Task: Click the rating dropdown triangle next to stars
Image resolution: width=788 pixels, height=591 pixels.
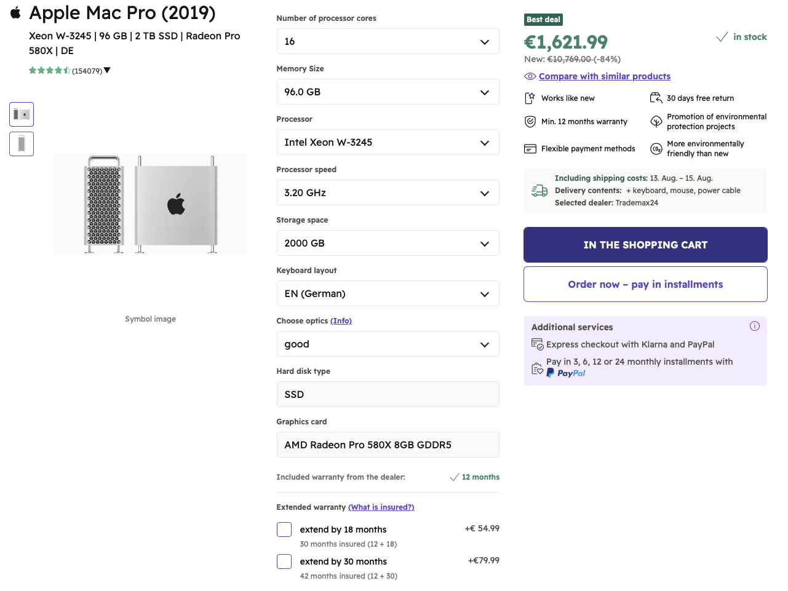Action: (107, 70)
